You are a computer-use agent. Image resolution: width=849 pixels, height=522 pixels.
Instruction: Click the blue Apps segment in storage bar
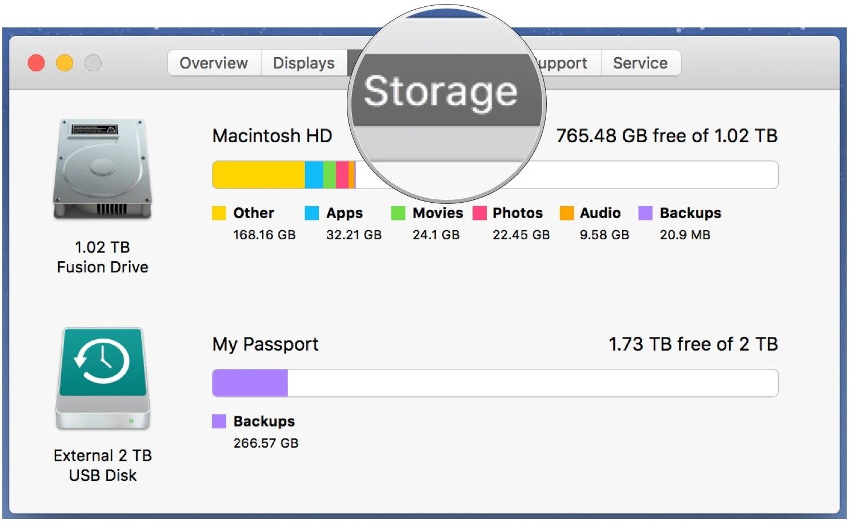[314, 175]
